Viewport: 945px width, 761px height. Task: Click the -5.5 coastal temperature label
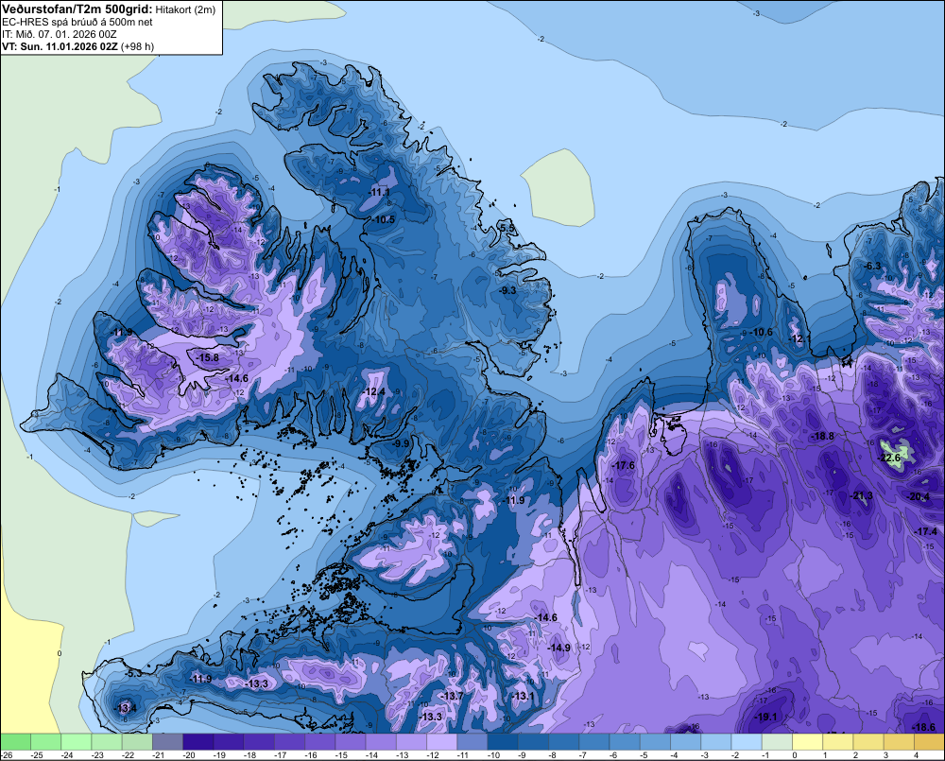tap(508, 228)
